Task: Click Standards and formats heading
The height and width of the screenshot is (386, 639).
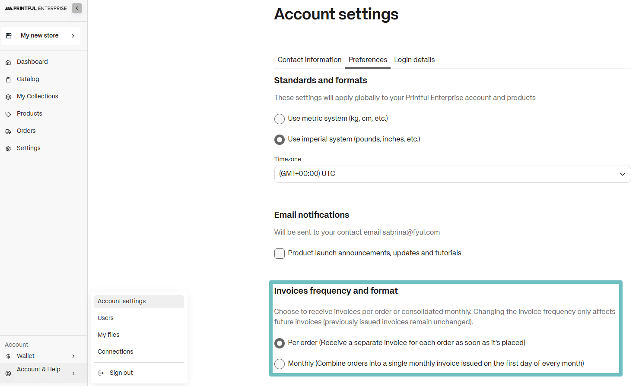Action: (x=321, y=80)
